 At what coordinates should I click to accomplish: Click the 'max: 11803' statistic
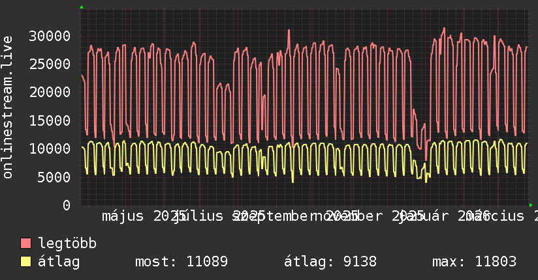pos(474,262)
